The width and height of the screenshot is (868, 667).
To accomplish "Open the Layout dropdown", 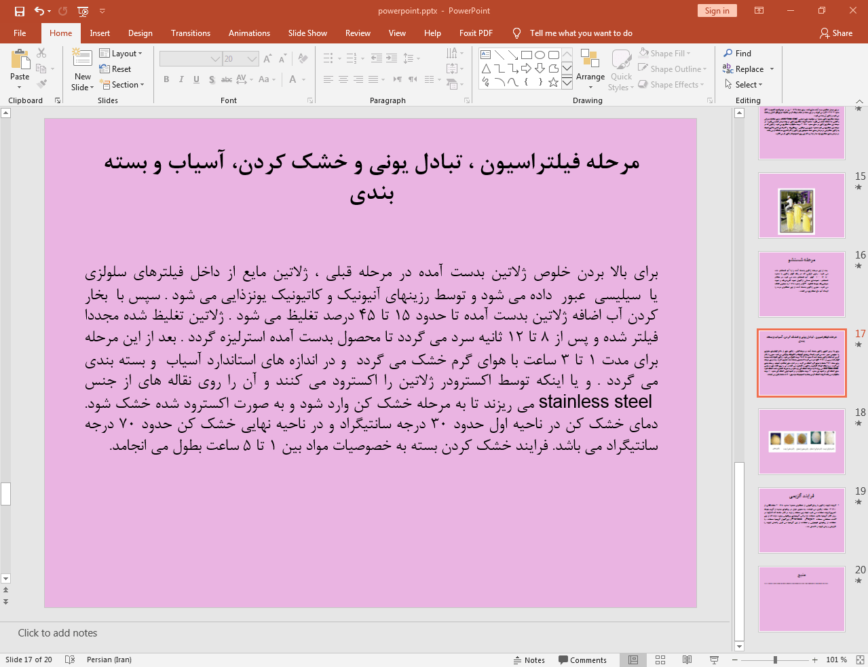I will tap(121, 54).
